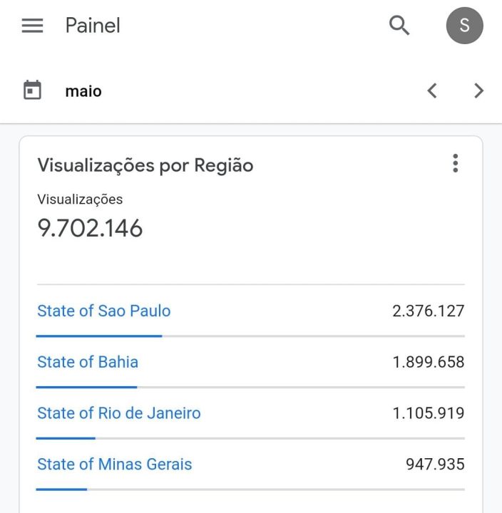Open the State of Sao Paulo link
Image resolution: width=502 pixels, height=513 pixels.
click(x=104, y=311)
